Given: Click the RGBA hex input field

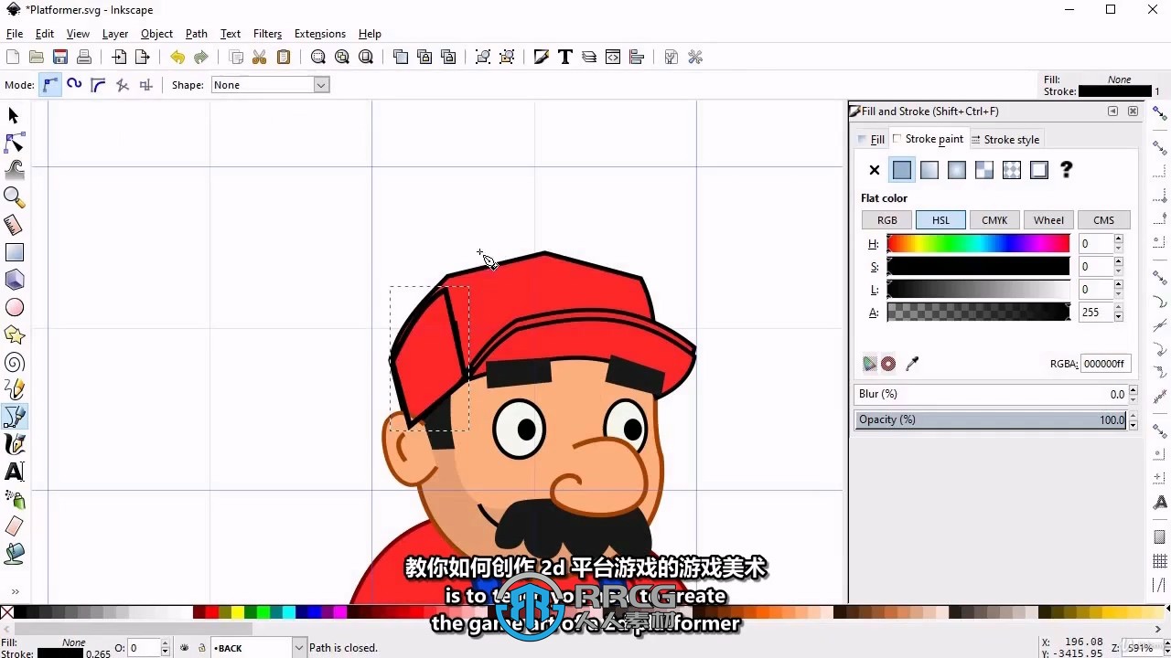Looking at the screenshot, I should [1105, 364].
